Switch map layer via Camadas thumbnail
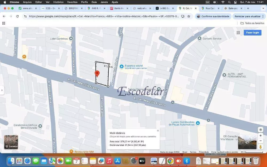The width and height of the screenshot is (267, 167). [11, 142]
